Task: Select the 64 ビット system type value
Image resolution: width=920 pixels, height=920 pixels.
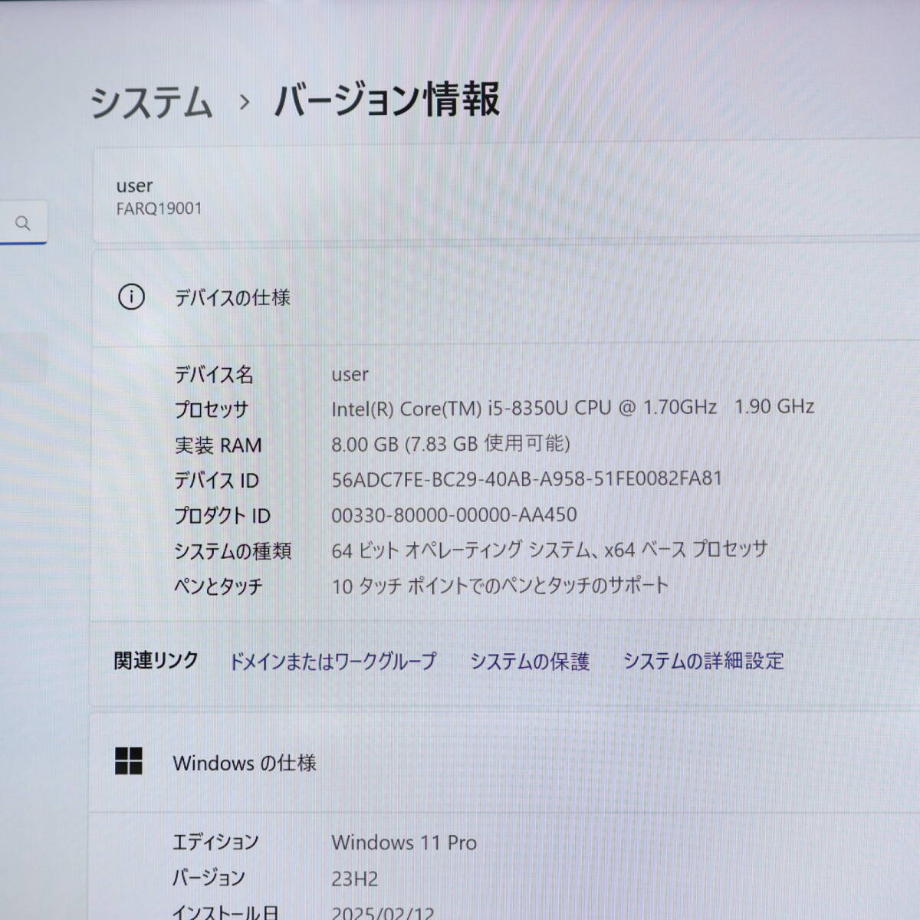Action: tap(549, 550)
